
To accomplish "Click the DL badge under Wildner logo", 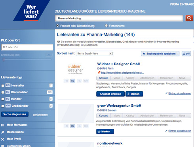I will (72, 81).
